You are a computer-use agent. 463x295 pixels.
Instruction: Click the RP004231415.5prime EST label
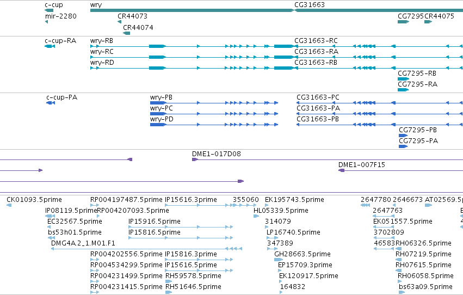[126, 287]
